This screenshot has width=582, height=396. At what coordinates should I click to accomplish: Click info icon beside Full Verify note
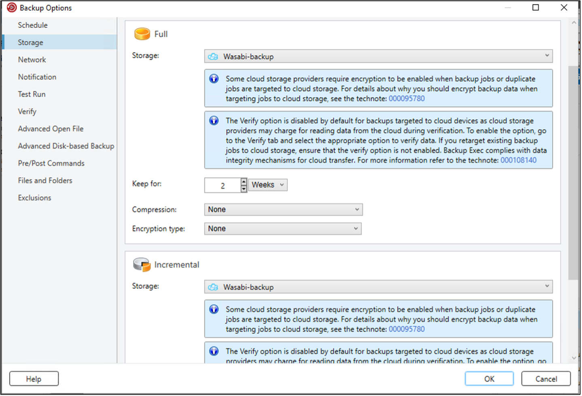[214, 120]
